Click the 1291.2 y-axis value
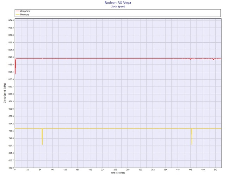 point(11,50)
